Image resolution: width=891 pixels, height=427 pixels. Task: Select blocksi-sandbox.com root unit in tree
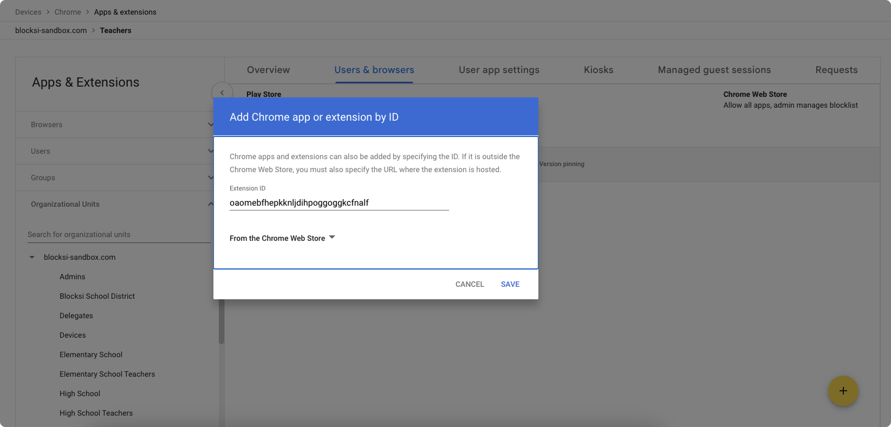(80, 257)
